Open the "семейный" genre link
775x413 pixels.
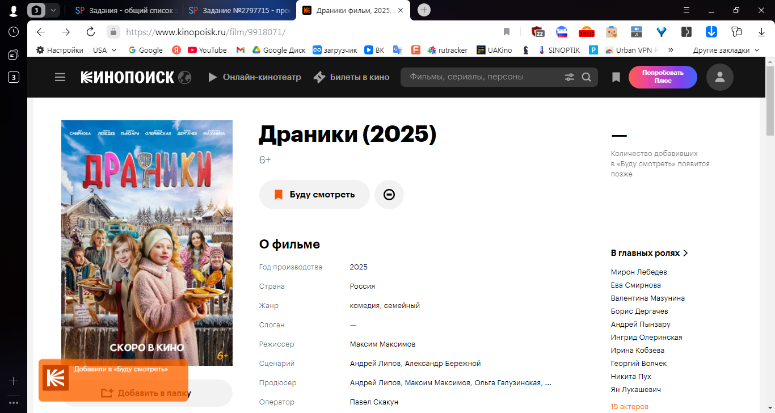tap(402, 305)
